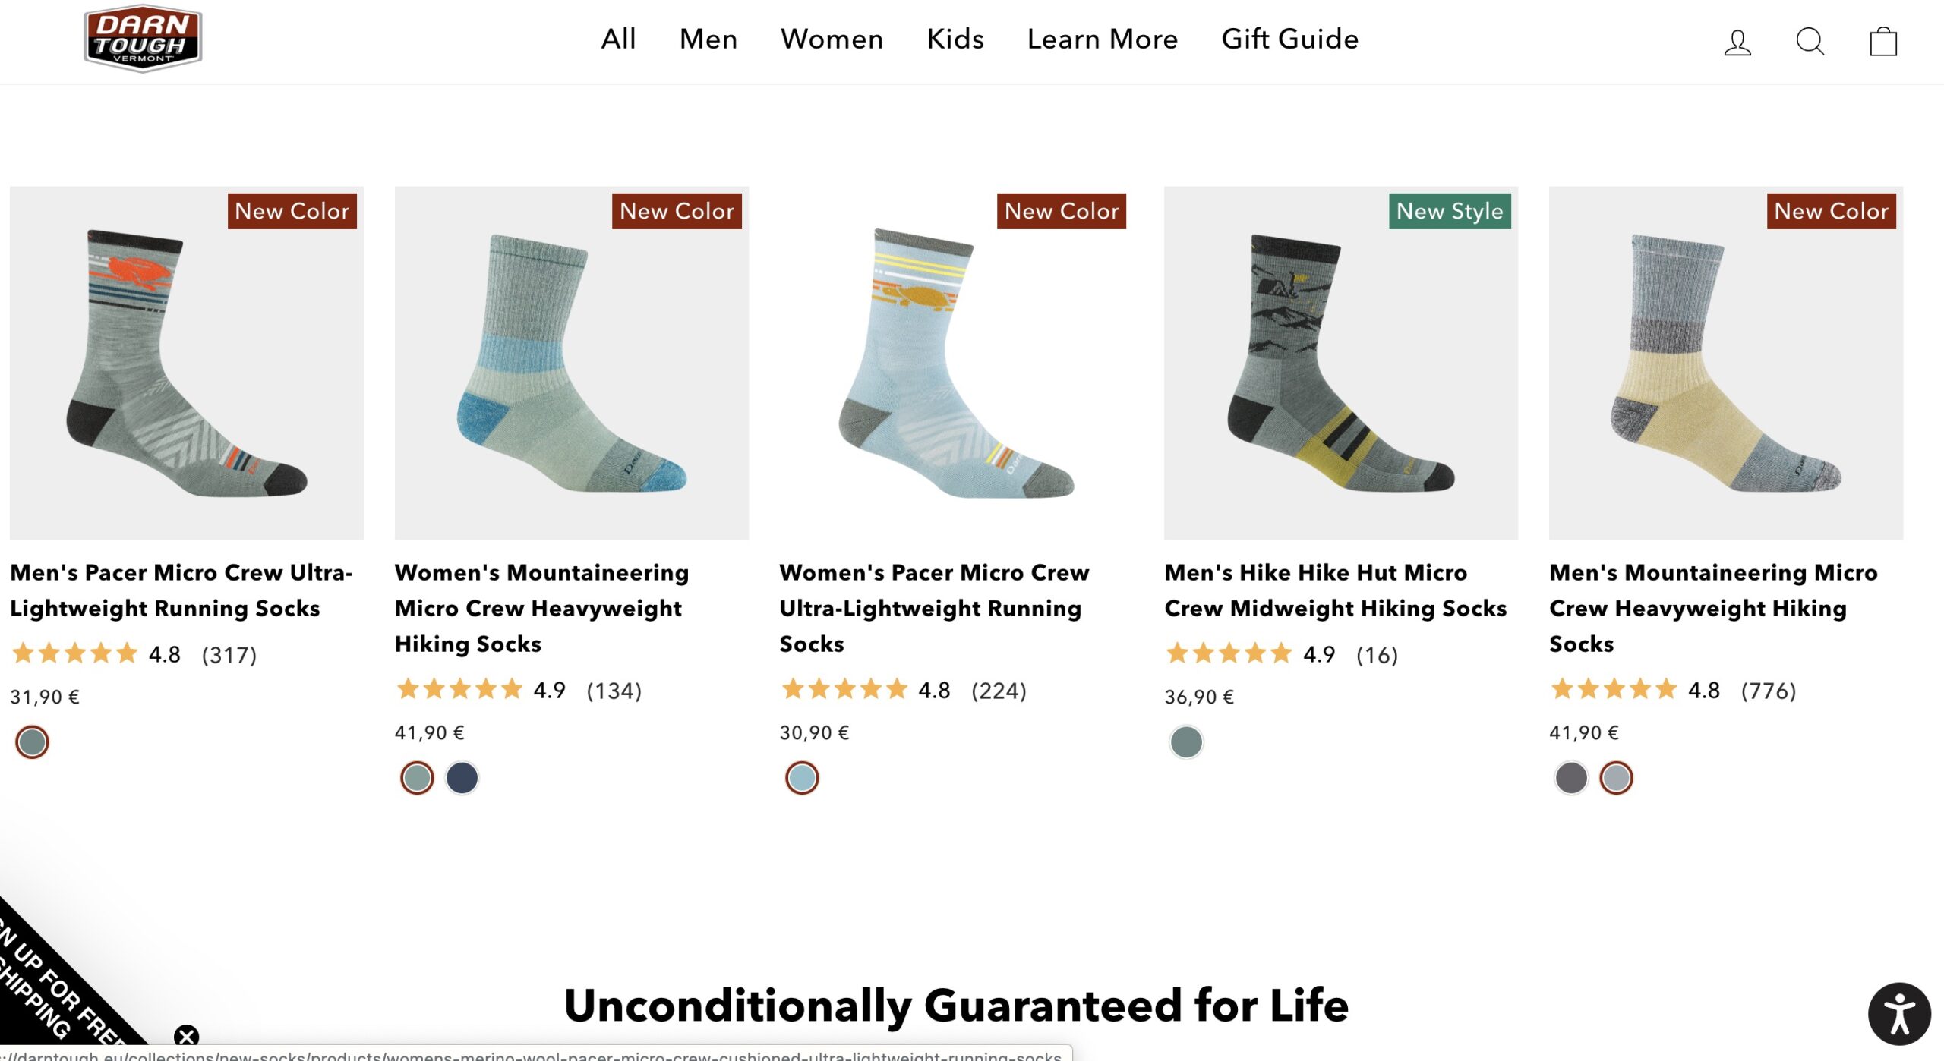Open the account login icon
Screen dimensions: 1944x1061
tap(1737, 42)
